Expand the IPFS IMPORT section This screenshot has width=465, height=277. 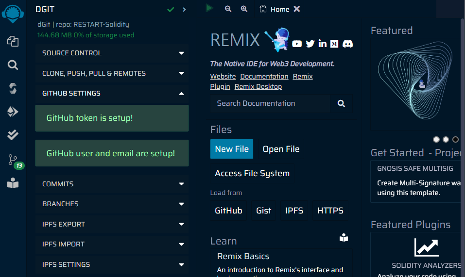coord(112,244)
